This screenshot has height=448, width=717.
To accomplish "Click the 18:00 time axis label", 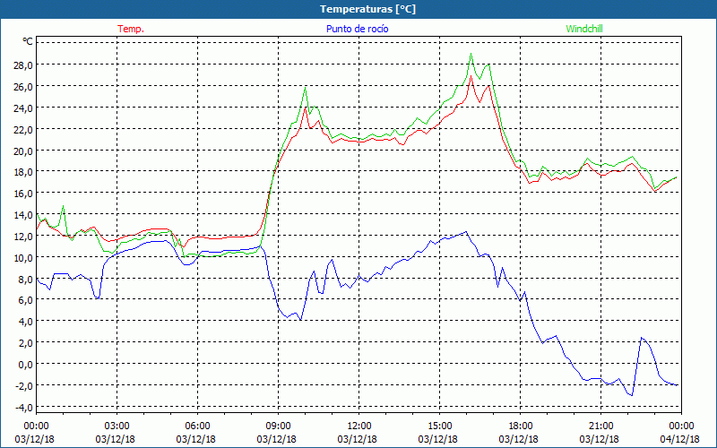I will coord(521,426).
